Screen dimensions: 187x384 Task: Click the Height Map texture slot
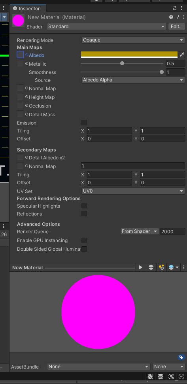coord(20,97)
